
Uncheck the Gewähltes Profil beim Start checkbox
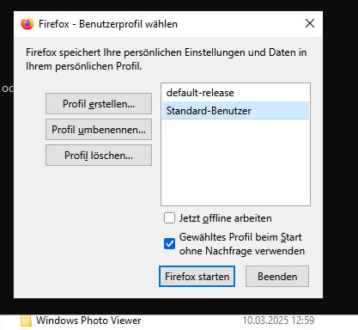click(x=169, y=244)
